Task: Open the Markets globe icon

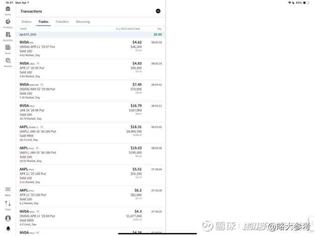Action: click(8, 60)
